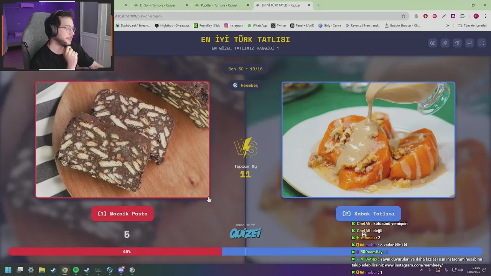This screenshot has width=491, height=276.
Task: Open the Chrome profile avatar E
Action: click(476, 16)
